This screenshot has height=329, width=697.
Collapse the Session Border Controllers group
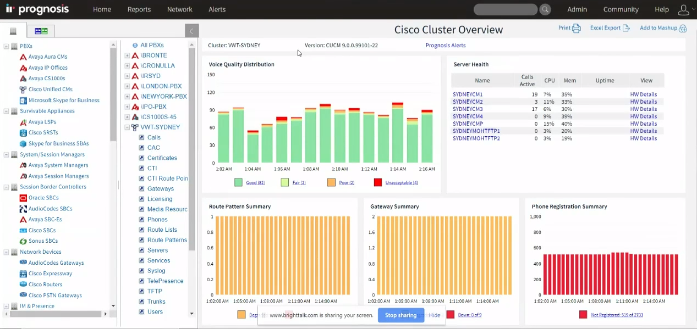tap(6, 187)
